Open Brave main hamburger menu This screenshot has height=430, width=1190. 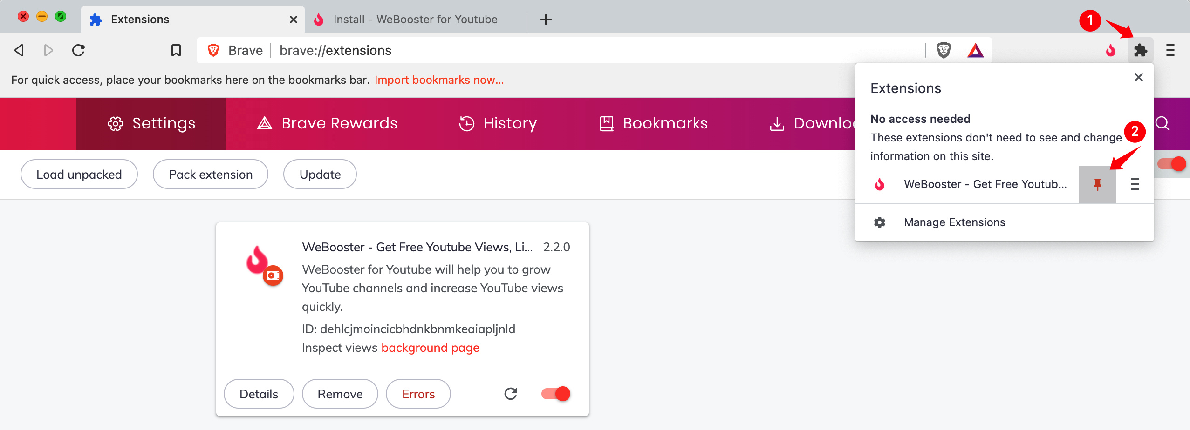click(x=1170, y=50)
